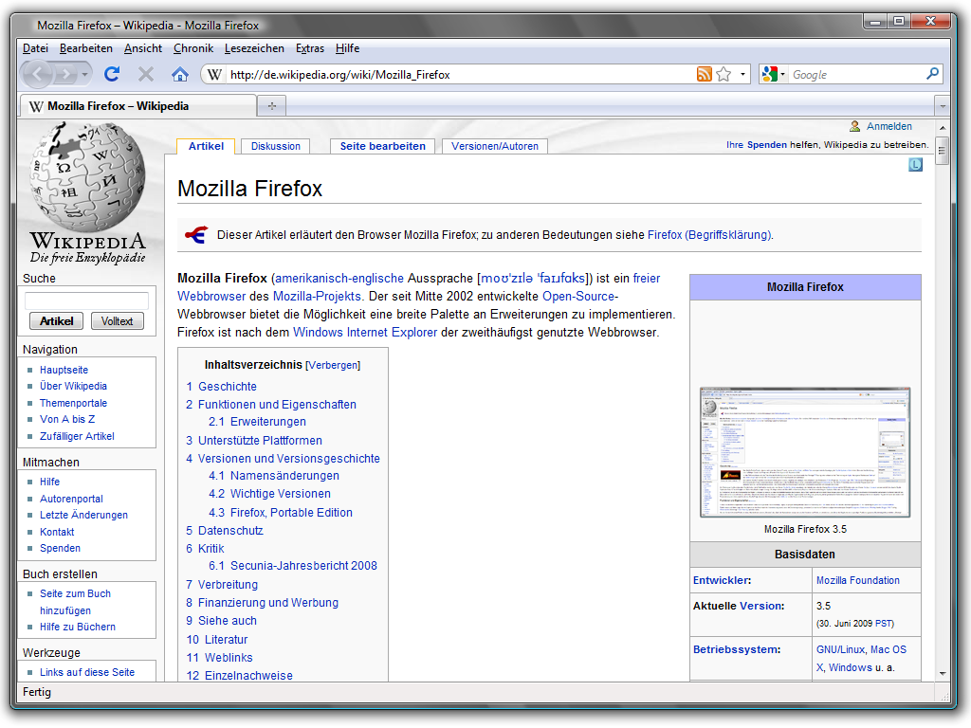Click the Reload page icon
This screenshot has width=971, height=728.
[112, 74]
